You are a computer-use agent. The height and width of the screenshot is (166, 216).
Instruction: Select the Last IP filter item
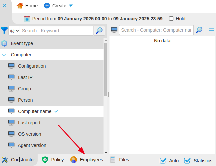[25, 77]
